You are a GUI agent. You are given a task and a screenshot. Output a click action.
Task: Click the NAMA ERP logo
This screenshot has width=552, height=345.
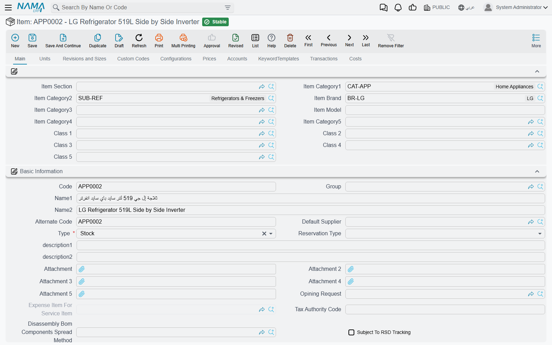[31, 7]
